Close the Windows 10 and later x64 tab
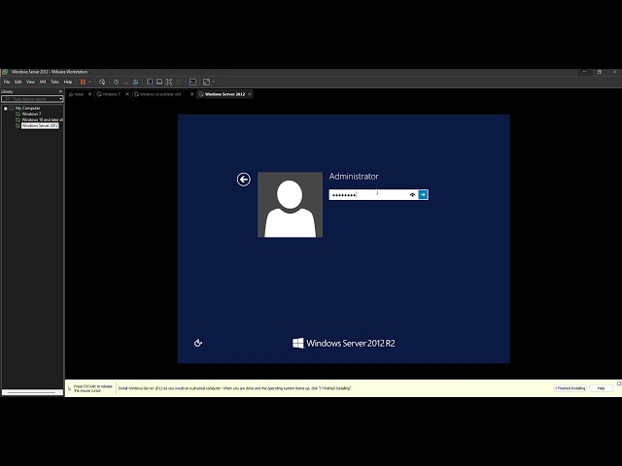This screenshot has width=622, height=466. click(x=191, y=94)
